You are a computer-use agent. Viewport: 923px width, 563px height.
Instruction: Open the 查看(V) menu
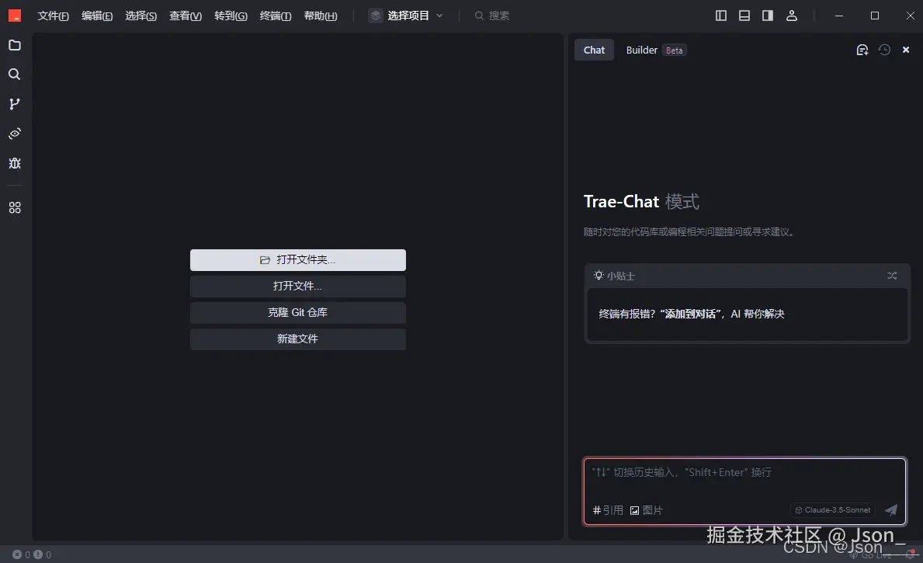pyautogui.click(x=186, y=16)
